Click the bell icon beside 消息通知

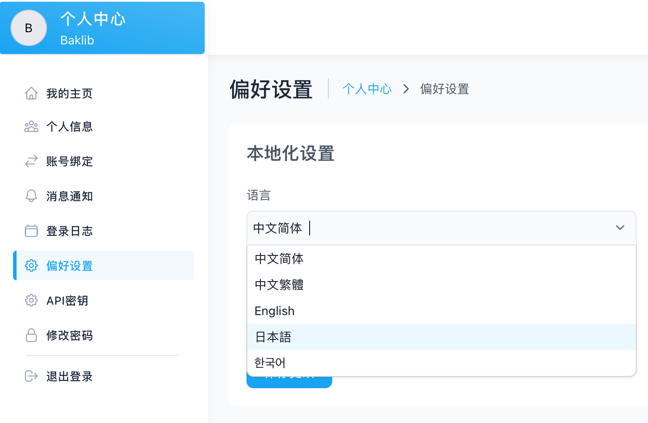coord(31,196)
